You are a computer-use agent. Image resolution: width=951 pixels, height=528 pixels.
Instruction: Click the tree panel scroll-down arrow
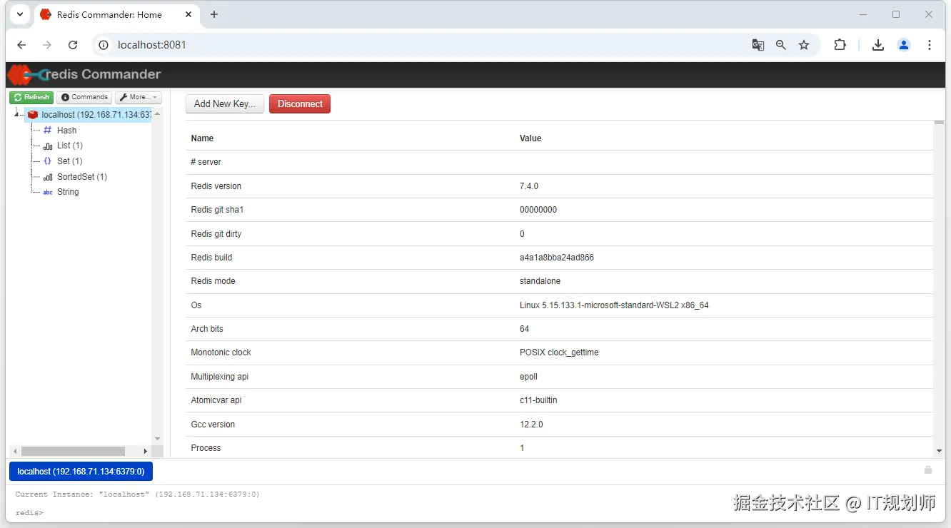(x=157, y=439)
